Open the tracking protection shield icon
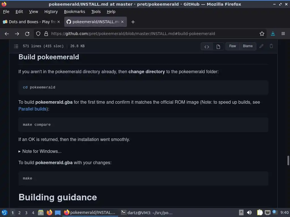 (x=38, y=34)
